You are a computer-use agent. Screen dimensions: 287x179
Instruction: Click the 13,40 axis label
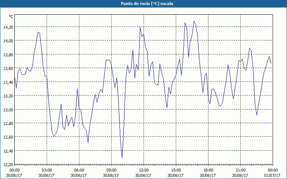[8, 82]
